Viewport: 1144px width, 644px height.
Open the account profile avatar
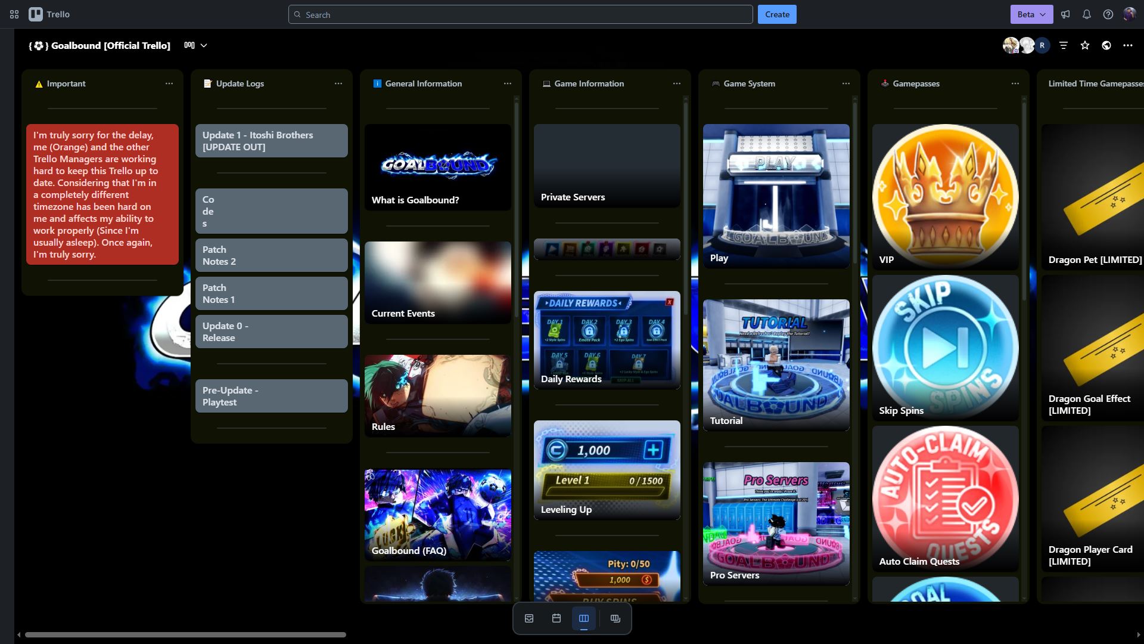(1130, 14)
